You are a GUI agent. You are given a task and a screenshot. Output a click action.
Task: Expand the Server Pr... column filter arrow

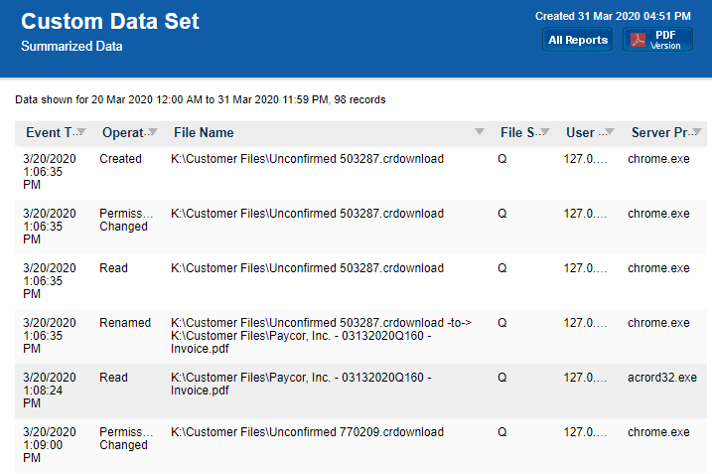(x=697, y=132)
